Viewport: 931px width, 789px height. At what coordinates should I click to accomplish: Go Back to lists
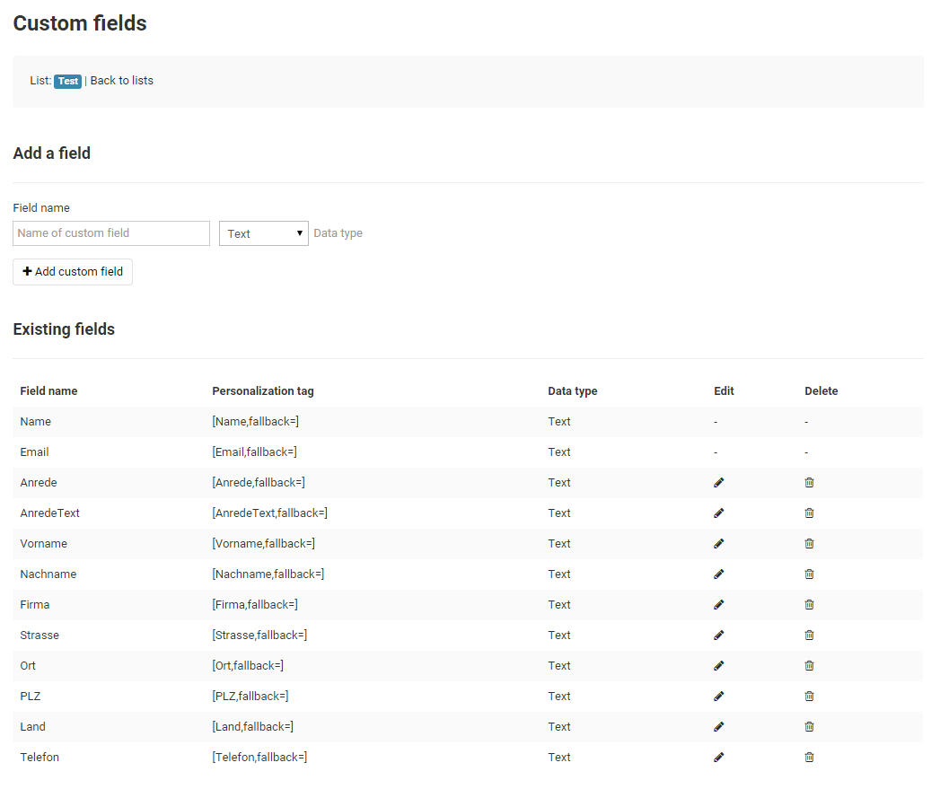pyautogui.click(x=122, y=81)
